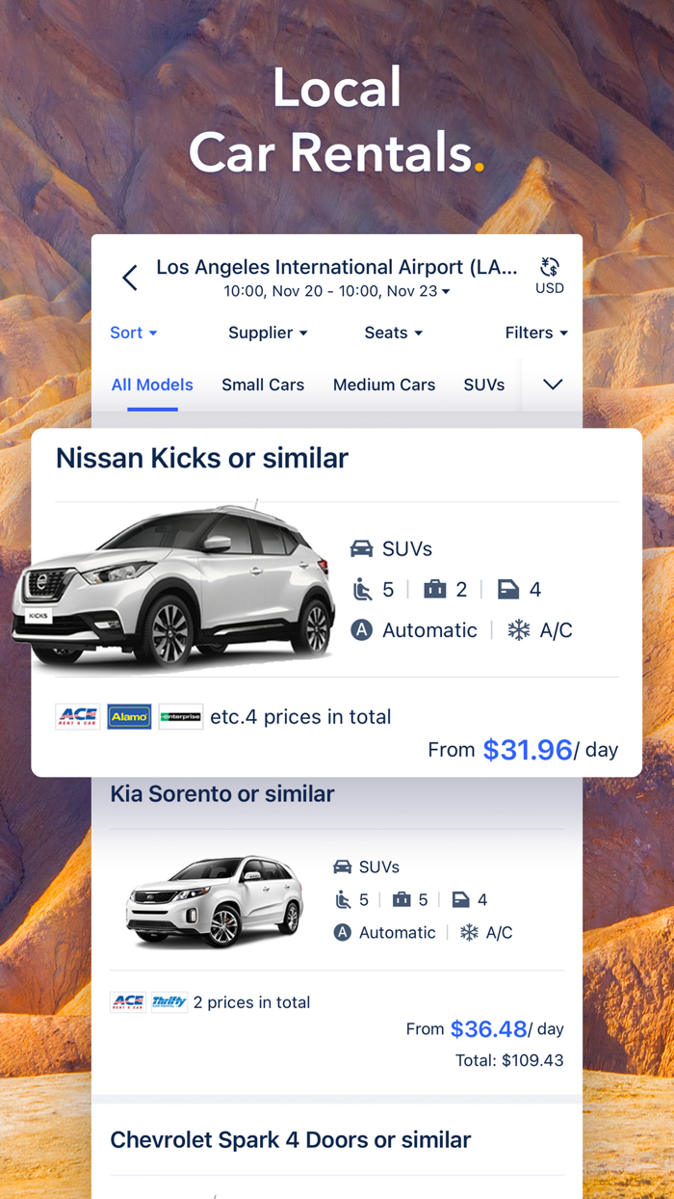This screenshot has height=1199, width=674.
Task: Expand the car category chevron
Action: (x=553, y=384)
